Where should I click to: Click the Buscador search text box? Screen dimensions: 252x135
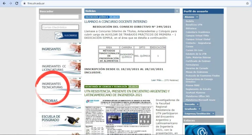coord(59,17)
